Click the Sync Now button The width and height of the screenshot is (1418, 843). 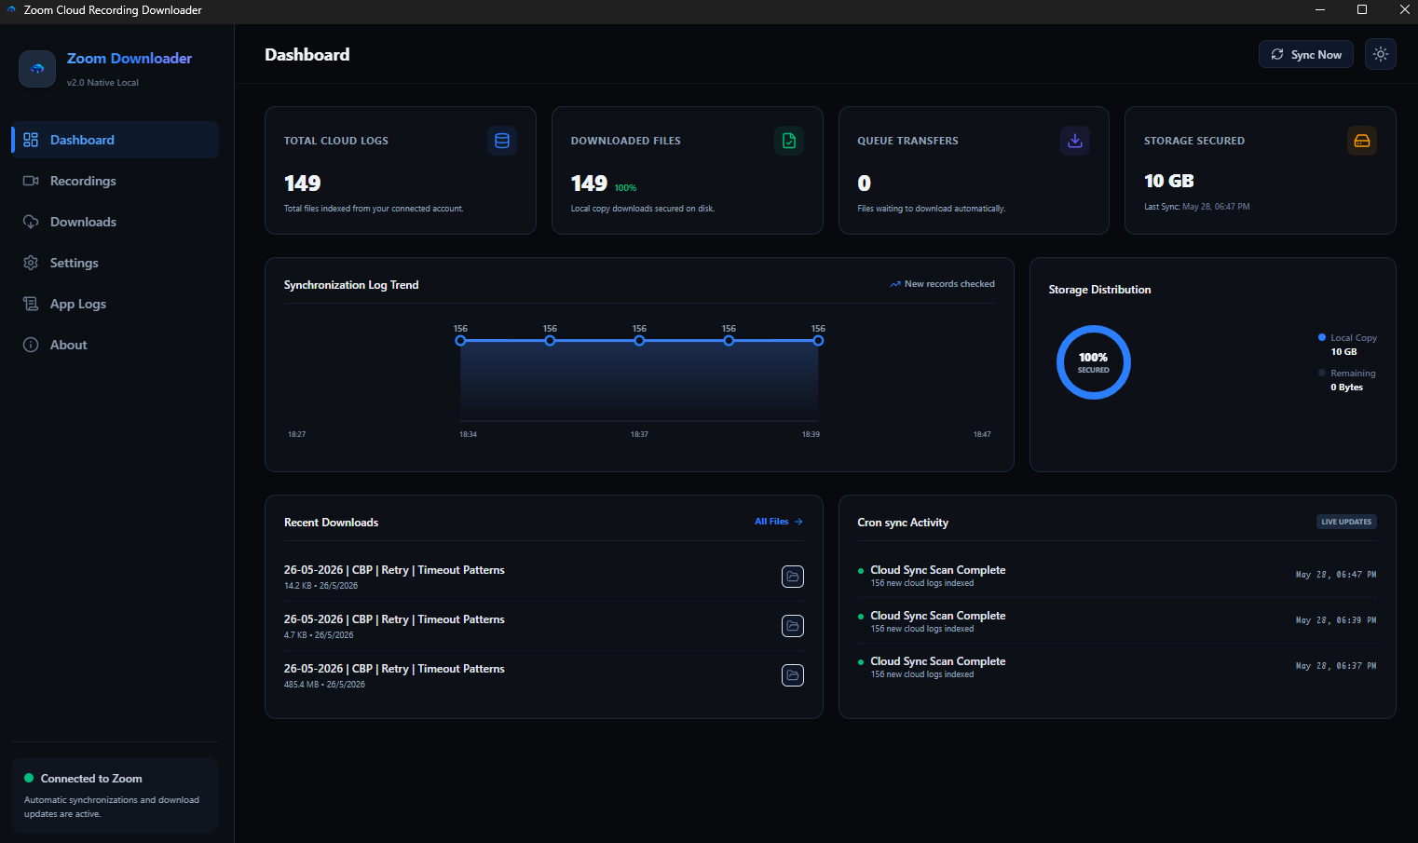pyautogui.click(x=1306, y=54)
